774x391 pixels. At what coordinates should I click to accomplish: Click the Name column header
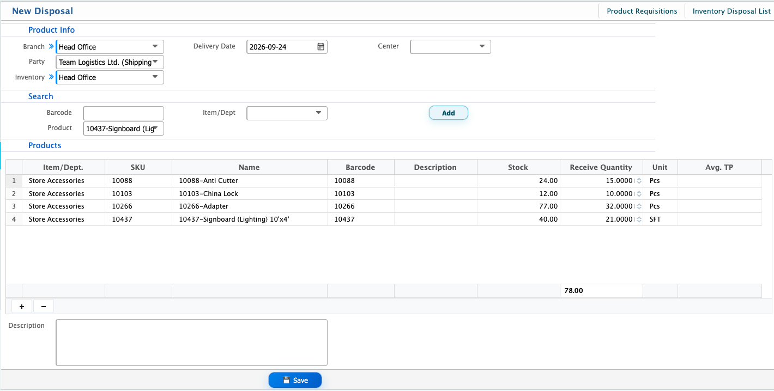click(x=250, y=167)
